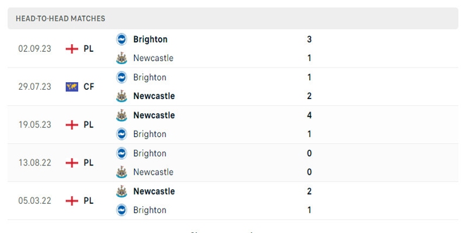Click England flag next to 02.09.23

pyautogui.click(x=72, y=48)
